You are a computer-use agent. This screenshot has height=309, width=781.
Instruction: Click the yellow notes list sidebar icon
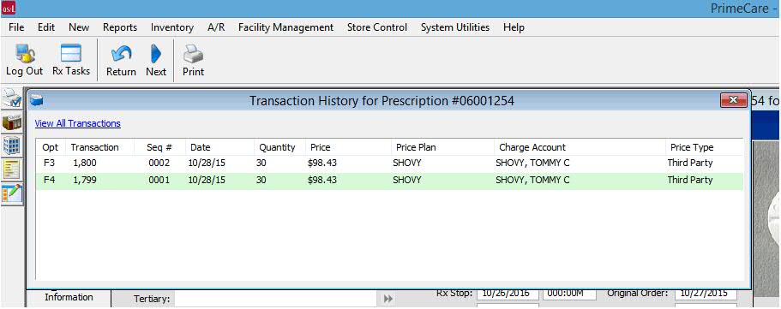[x=12, y=169]
